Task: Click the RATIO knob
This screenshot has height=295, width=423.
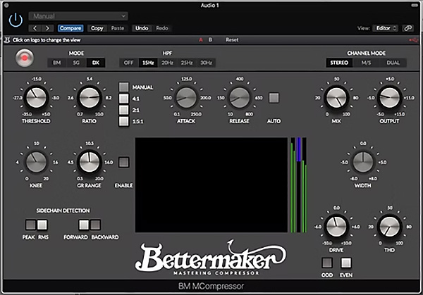Action: point(90,98)
